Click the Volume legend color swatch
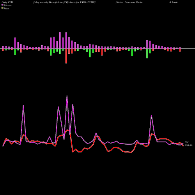The width and height of the screenshot is (195, 195). click(x=2, y=5)
